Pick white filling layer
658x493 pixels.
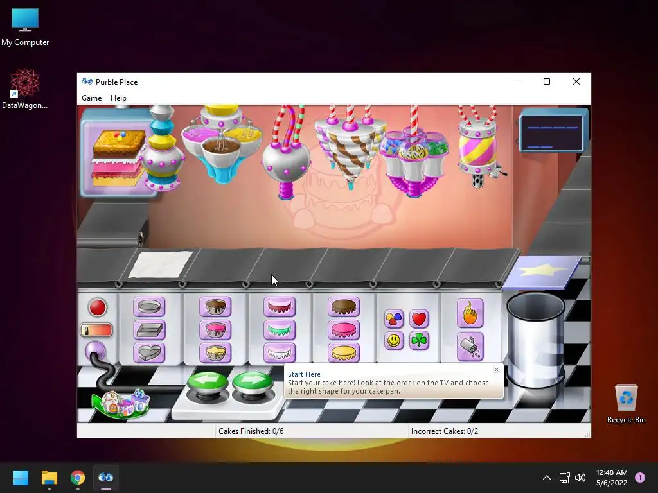click(280, 352)
